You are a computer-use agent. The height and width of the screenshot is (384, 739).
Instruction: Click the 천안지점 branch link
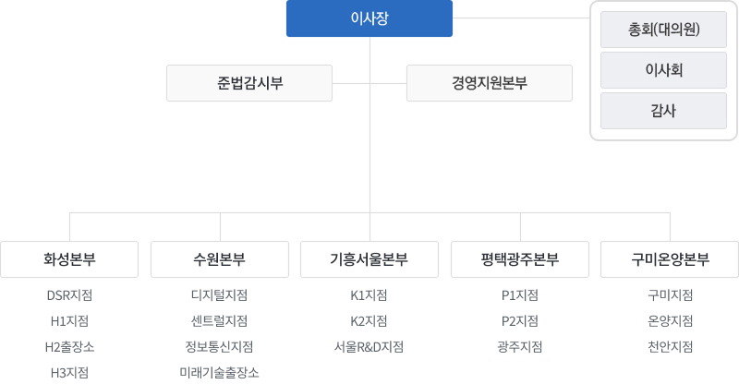point(670,347)
